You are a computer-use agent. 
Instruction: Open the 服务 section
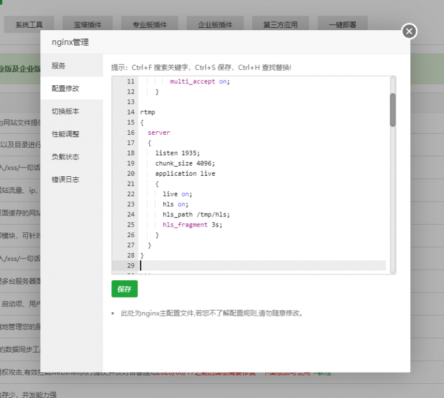tap(59, 66)
